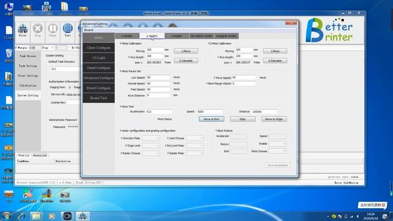Launch Internet Explorer from taskbar
This screenshot has height=221, width=393.
pyautogui.click(x=21, y=216)
